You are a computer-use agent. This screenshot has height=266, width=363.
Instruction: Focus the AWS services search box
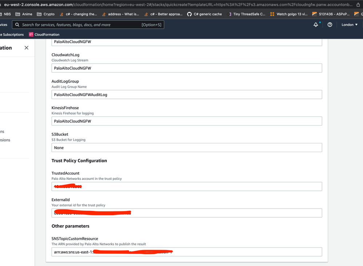point(88,25)
